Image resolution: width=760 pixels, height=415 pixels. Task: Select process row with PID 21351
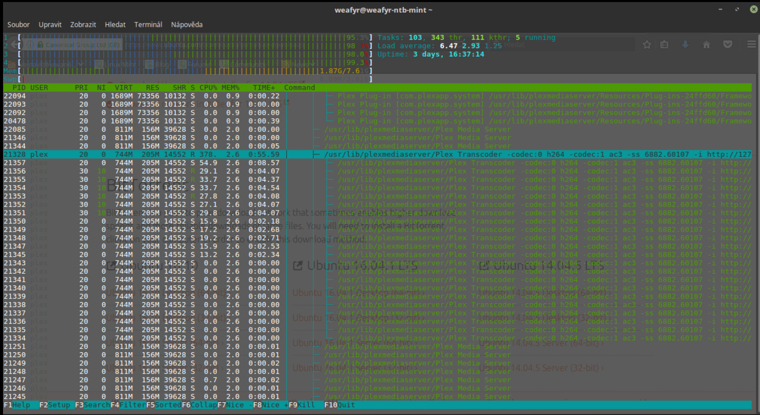pyautogui.click(x=377, y=213)
